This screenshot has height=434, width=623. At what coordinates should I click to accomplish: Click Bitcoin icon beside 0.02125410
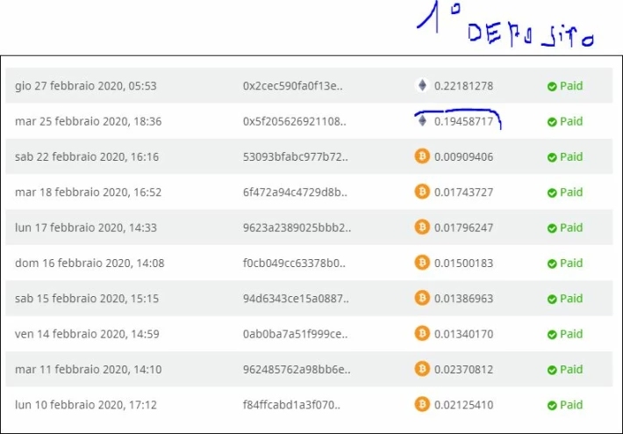422,404
